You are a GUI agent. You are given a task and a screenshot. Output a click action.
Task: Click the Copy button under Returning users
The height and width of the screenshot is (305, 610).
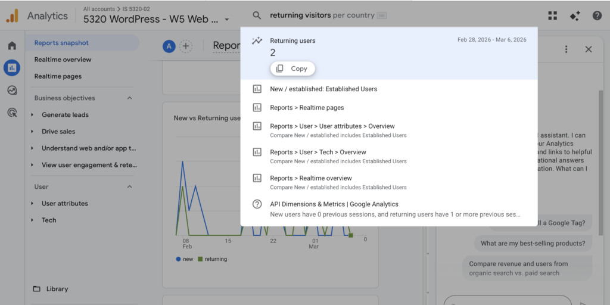point(292,69)
